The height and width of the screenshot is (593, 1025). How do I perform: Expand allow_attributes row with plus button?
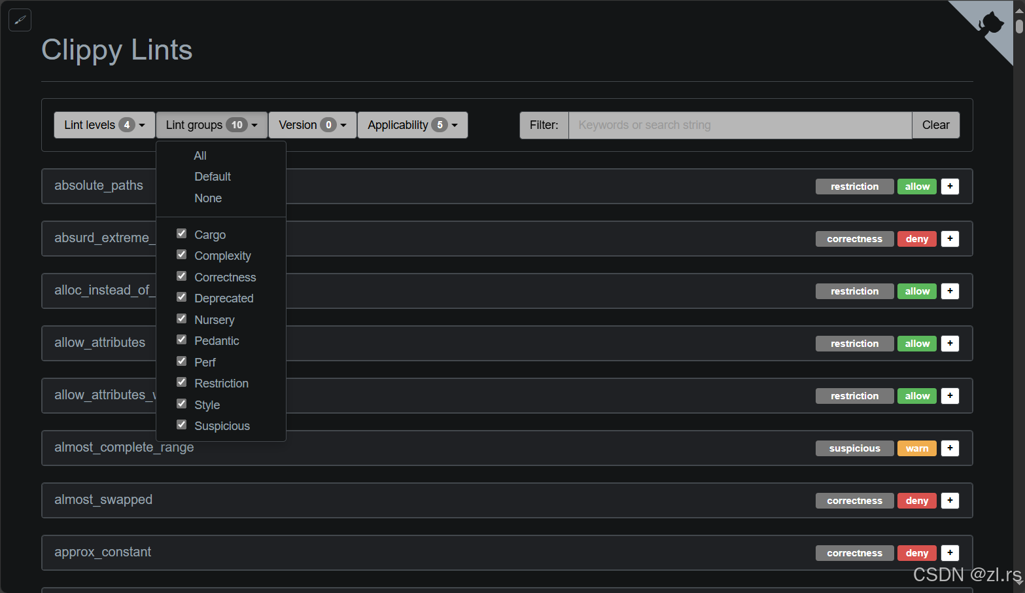point(950,344)
